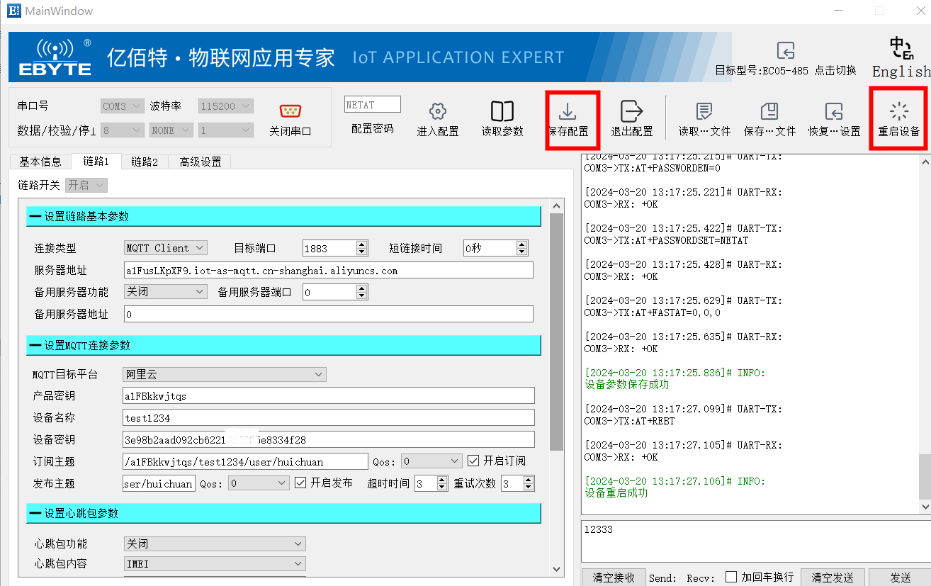Viewport: 931px width, 586px height.
Task: Click the 读取参数 icon to read parameters
Action: tap(502, 118)
